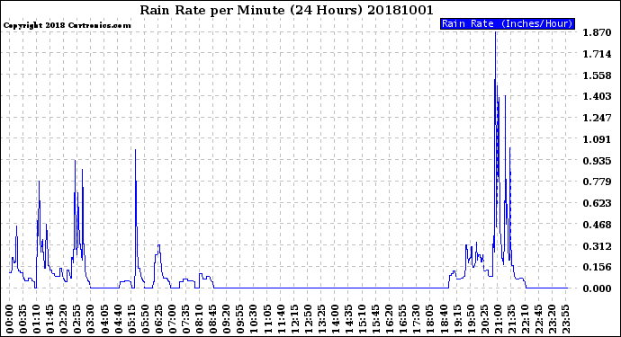Click the 'Copyright 2018 Cartronics.com' text
Viewport: 621px width, 337px height.
click(67, 25)
